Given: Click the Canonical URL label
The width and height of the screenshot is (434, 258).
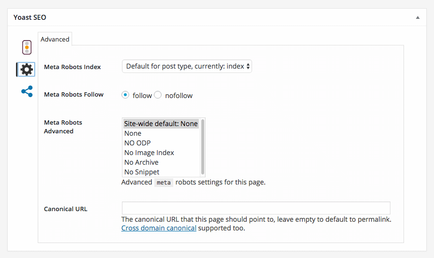Looking at the screenshot, I should click(x=66, y=209).
